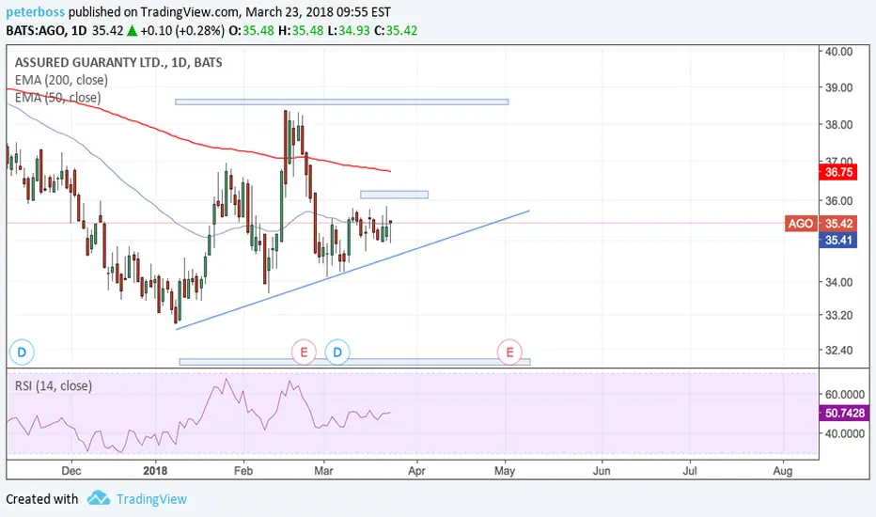Select the EMA (200, close) indicator label
This screenshot has width=876, height=517.
(x=61, y=80)
